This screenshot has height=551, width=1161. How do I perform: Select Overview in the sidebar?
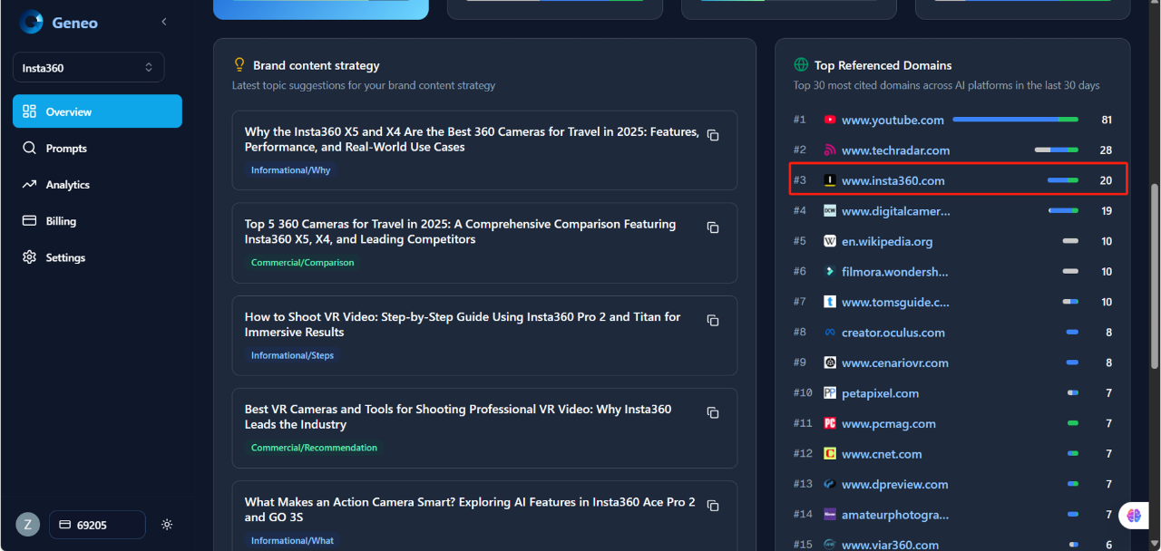click(x=97, y=111)
